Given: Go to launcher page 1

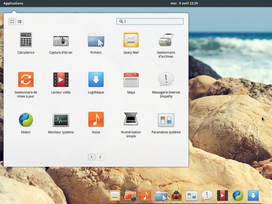Looking at the screenshot, I should tap(92, 157).
